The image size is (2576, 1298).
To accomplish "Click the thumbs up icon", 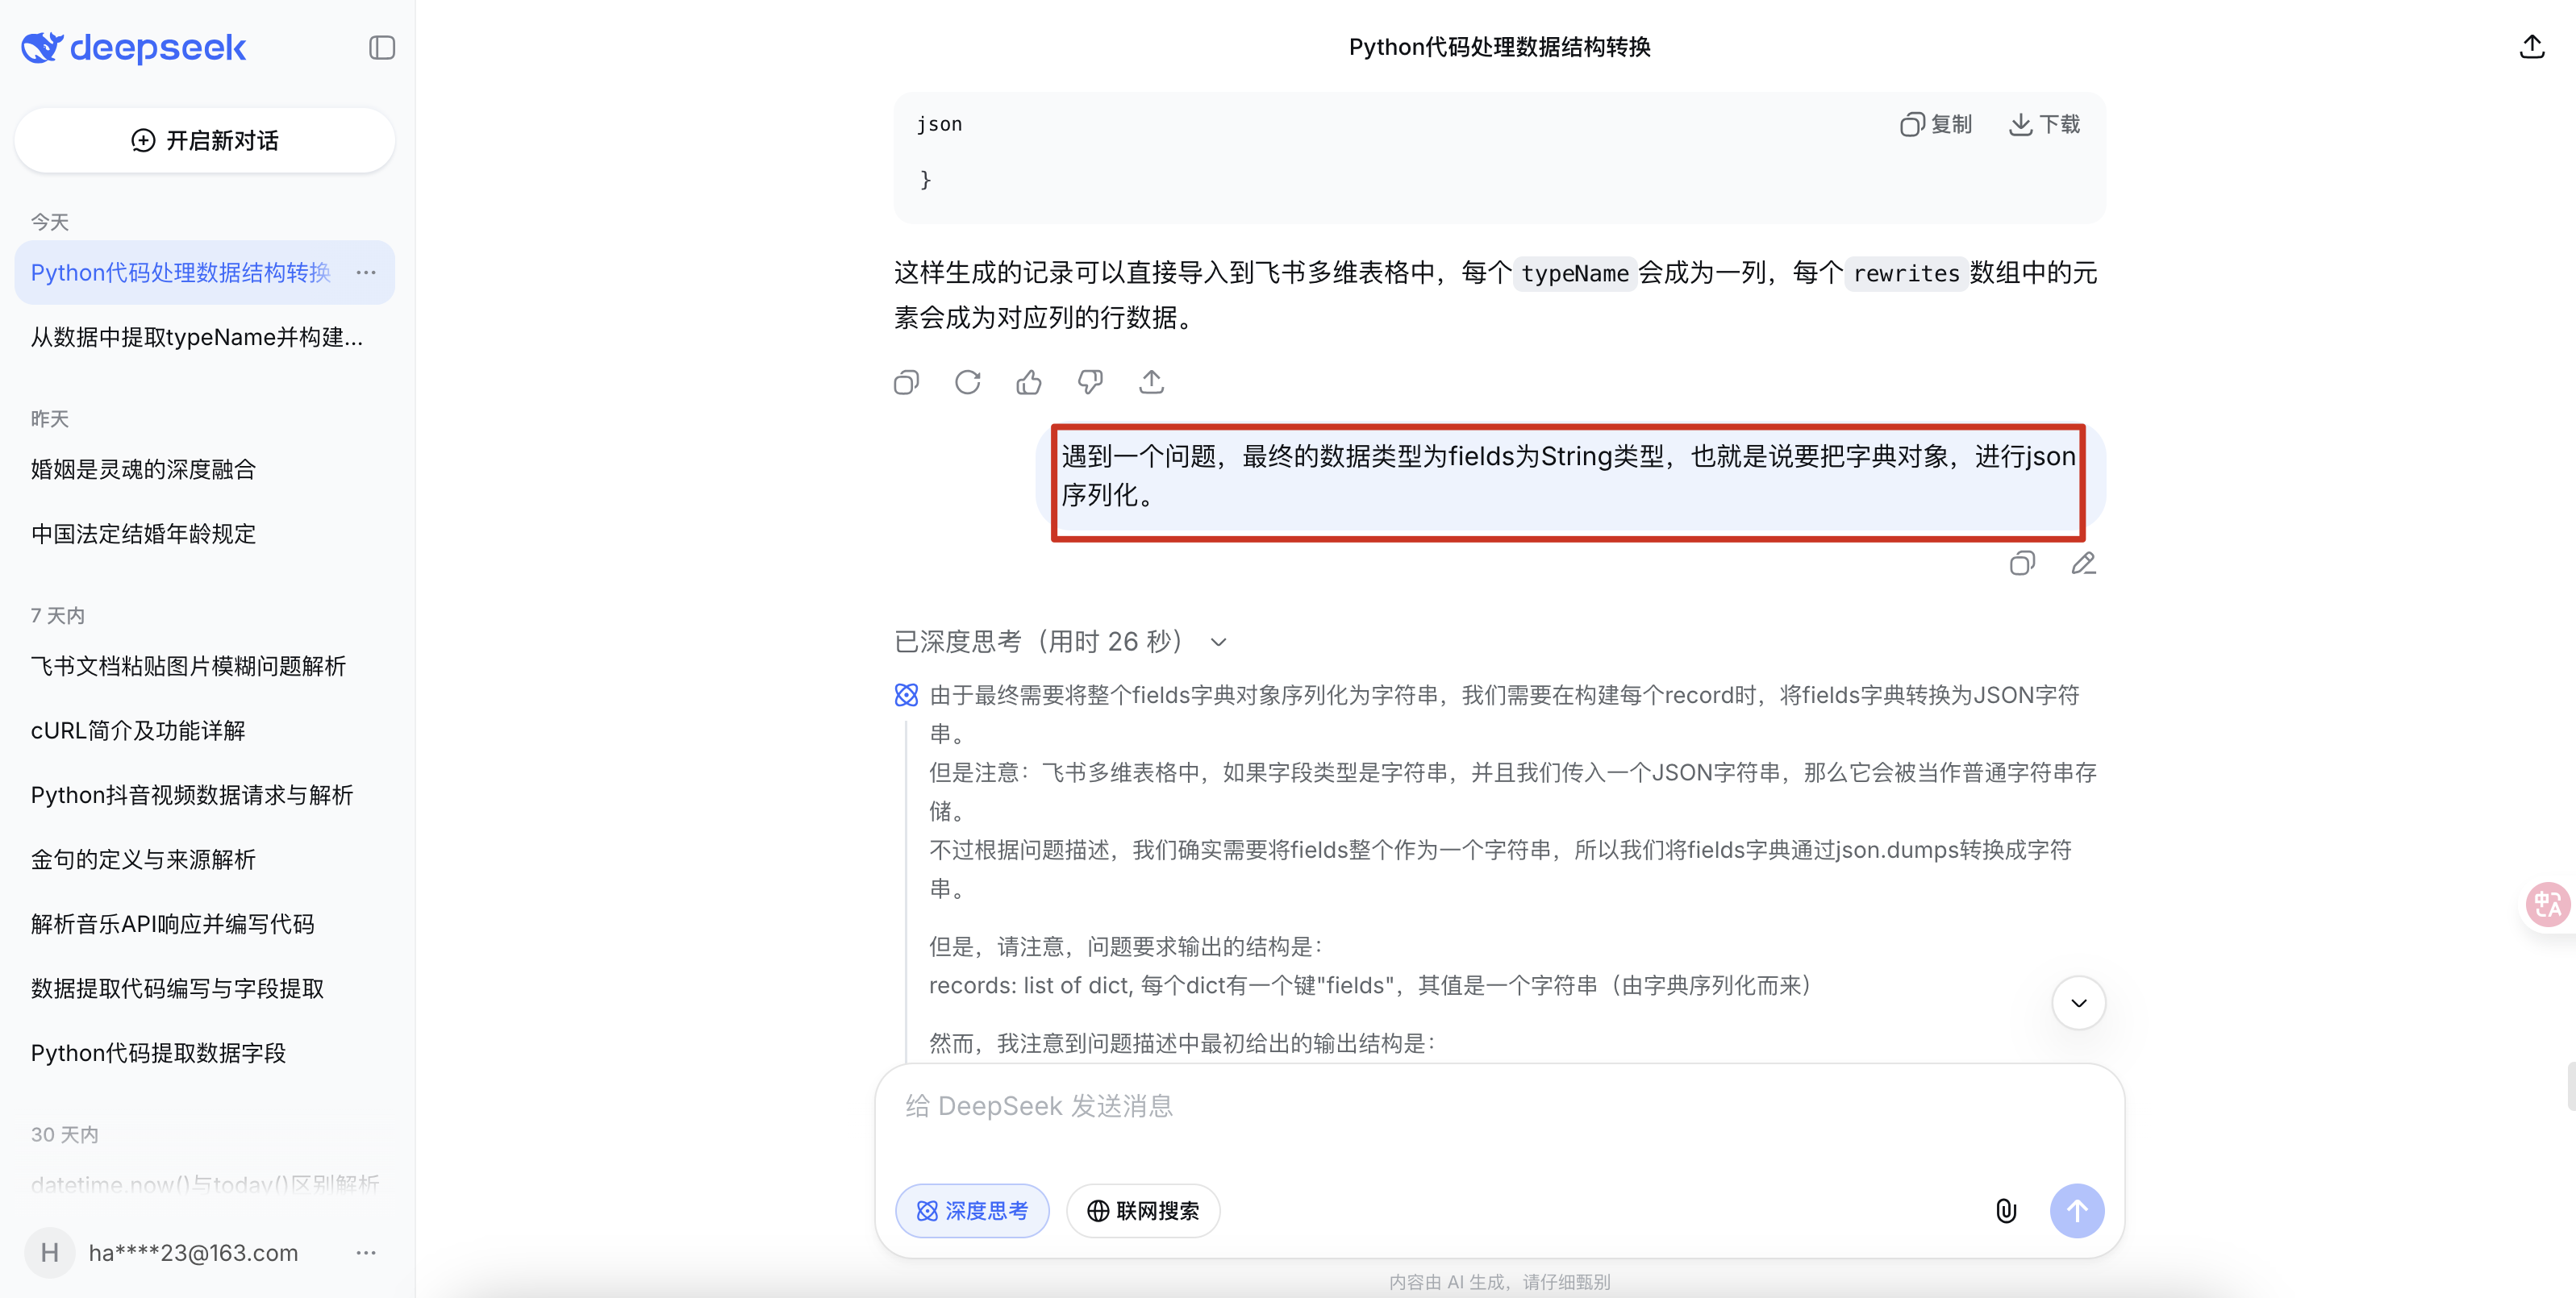I will point(1029,382).
